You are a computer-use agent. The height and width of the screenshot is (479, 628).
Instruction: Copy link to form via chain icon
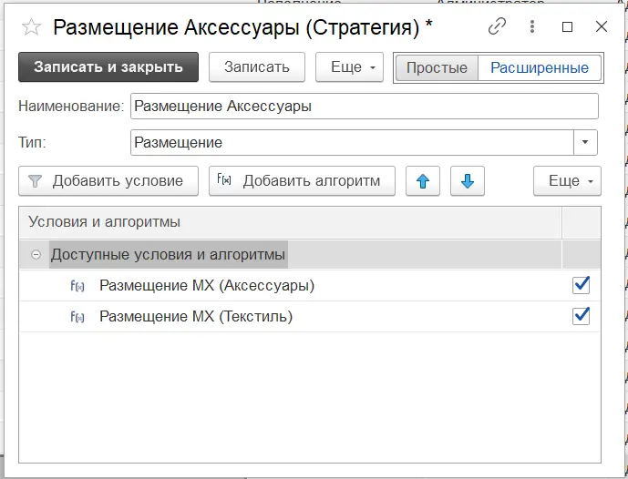click(x=497, y=26)
